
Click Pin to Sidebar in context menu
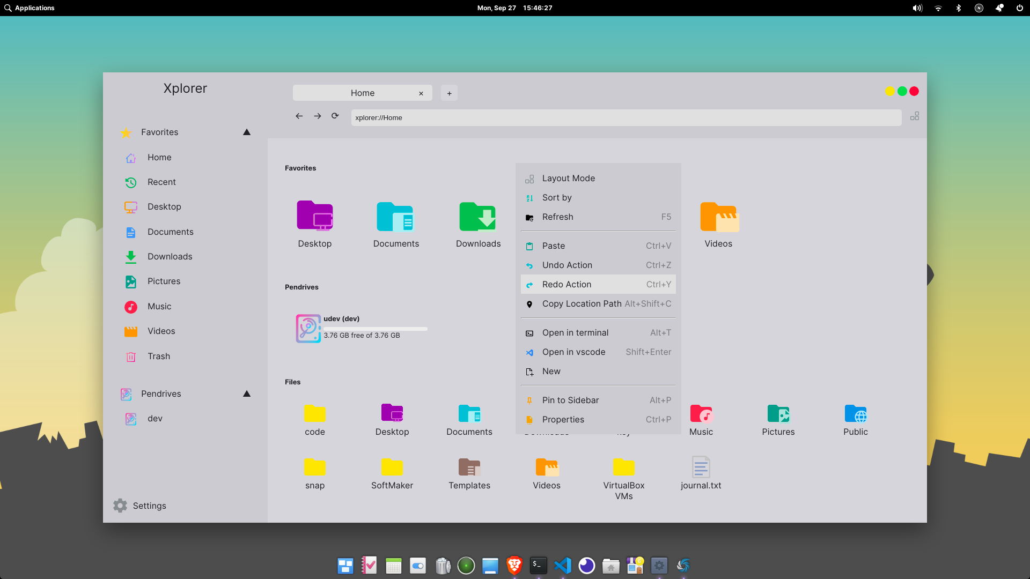coord(570,399)
